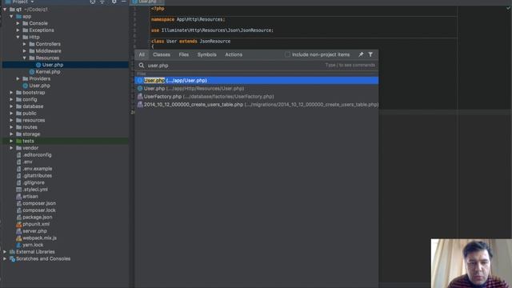Click the External Libraries icon
512x288 pixels.
coord(13,252)
